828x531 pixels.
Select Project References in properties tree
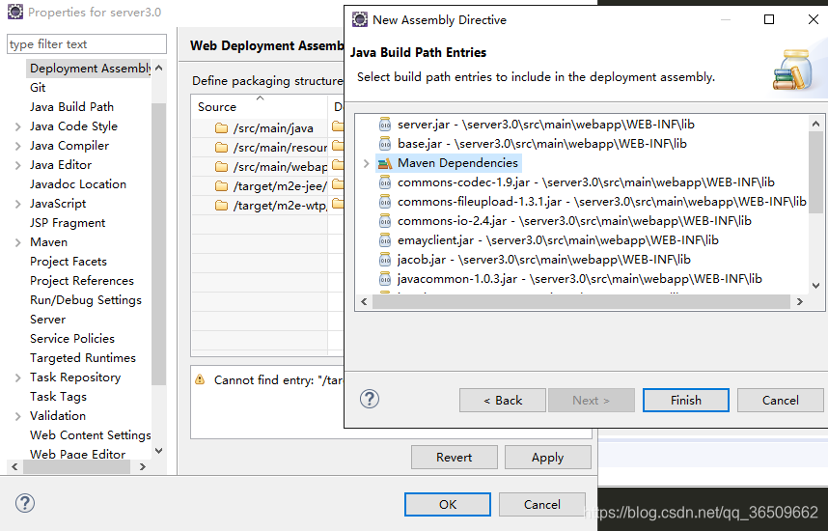point(82,281)
